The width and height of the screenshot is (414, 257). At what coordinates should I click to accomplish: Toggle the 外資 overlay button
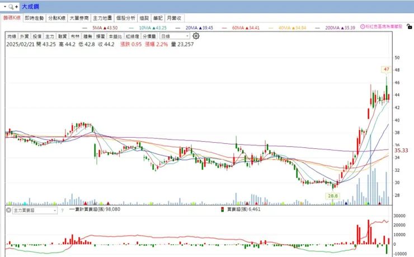coord(24,36)
